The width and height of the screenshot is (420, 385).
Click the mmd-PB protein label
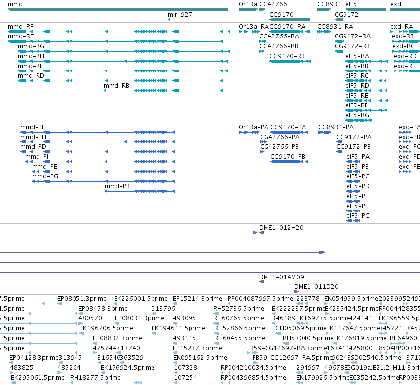(x=117, y=187)
